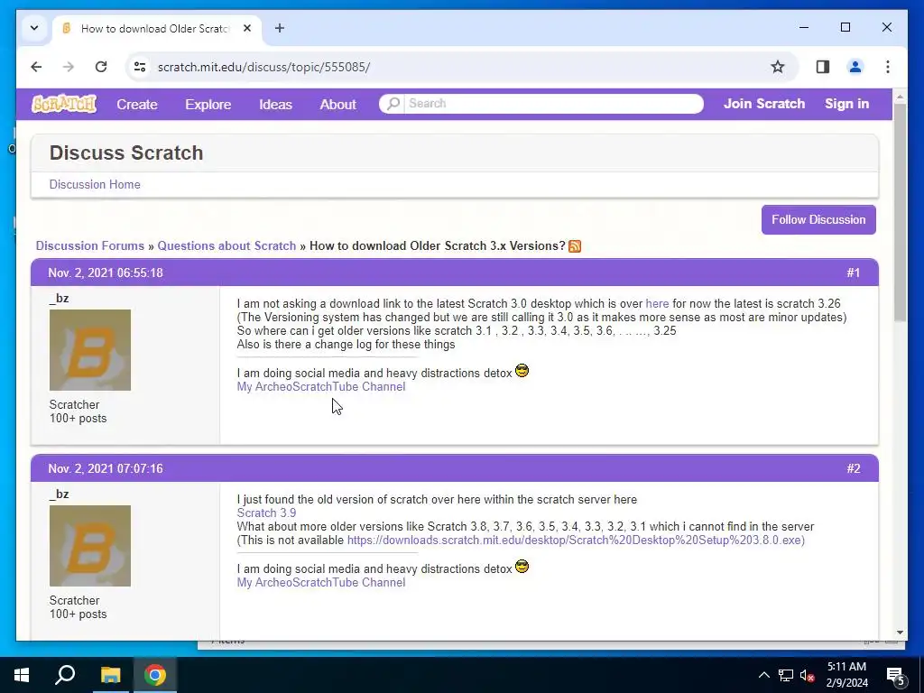924x693 pixels.
Task: Open the Scratch 3.9 link in post #2
Action: (266, 513)
